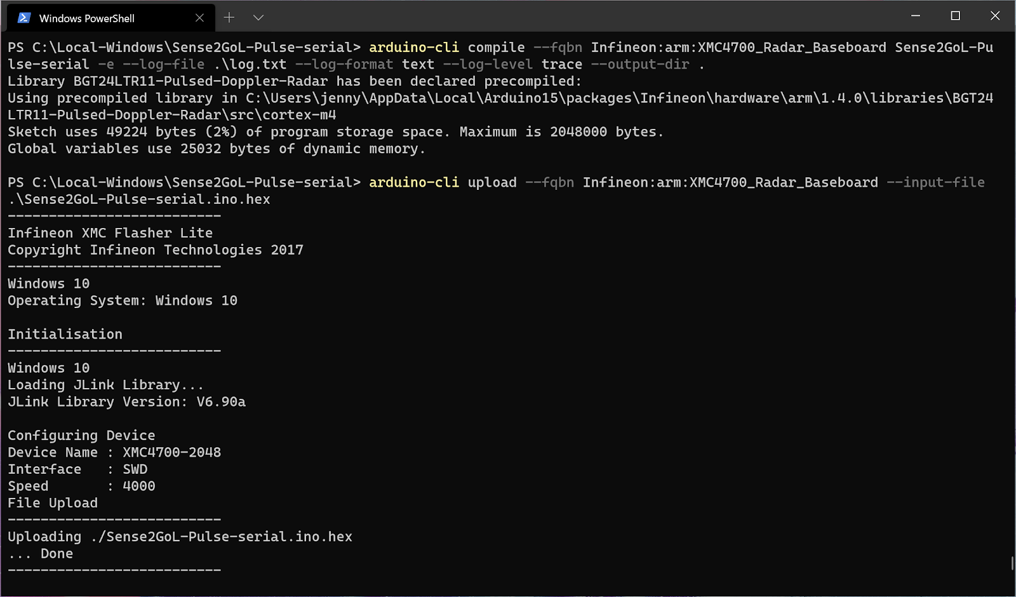Click the 'Sketch uses 49224 bytes' output line
The width and height of the screenshot is (1016, 597).
tap(336, 132)
